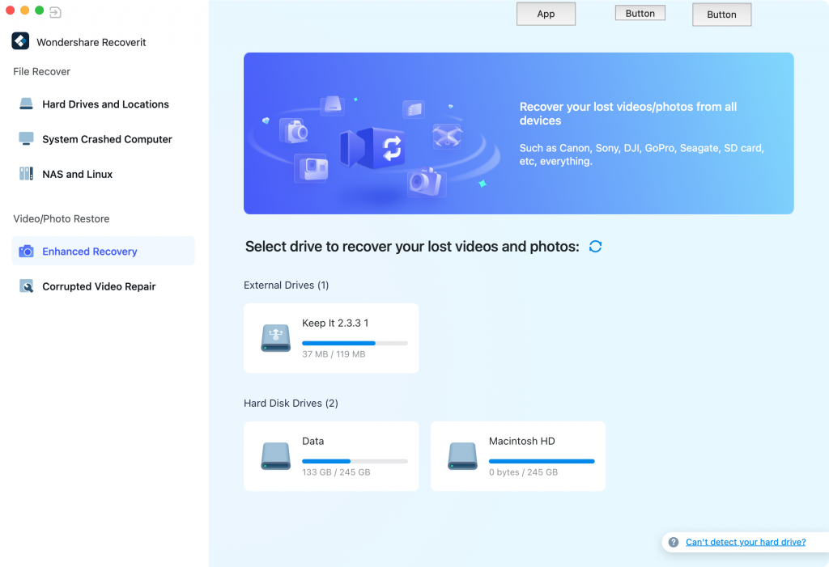Image resolution: width=829 pixels, height=567 pixels.
Task: Click the App button at the top
Action: click(546, 14)
